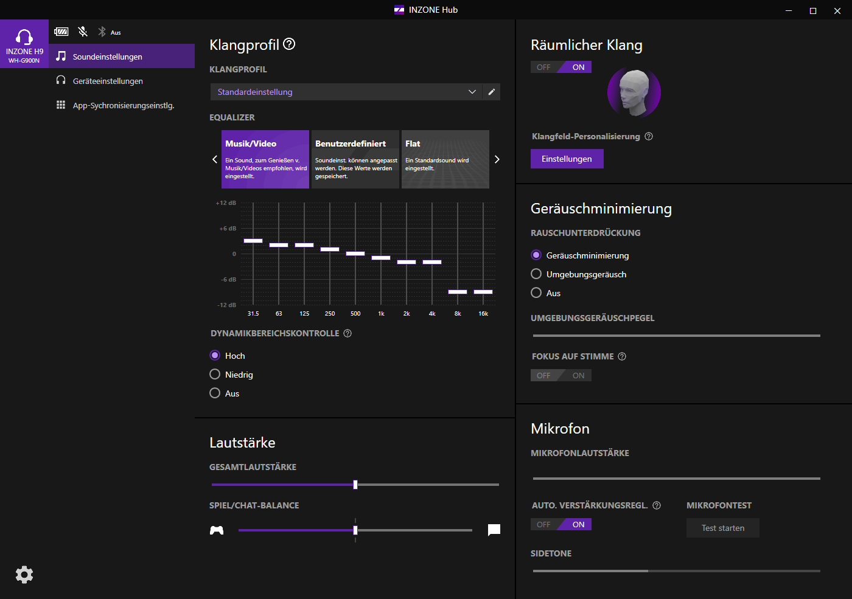Click the 16k equalizer band handle
The height and width of the screenshot is (599, 852).
(483, 292)
